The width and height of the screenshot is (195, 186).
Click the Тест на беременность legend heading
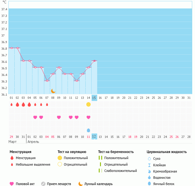(x=116, y=152)
